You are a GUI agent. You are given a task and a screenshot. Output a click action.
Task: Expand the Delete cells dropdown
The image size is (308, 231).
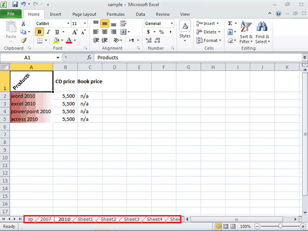(x=219, y=32)
